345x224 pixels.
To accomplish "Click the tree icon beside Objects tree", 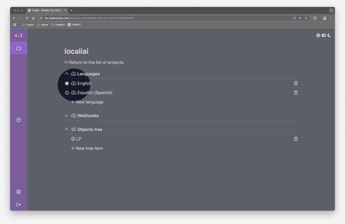I will click(x=73, y=129).
